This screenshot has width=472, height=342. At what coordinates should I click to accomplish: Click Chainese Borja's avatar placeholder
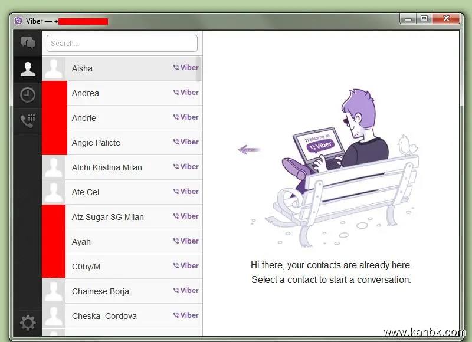(x=54, y=291)
